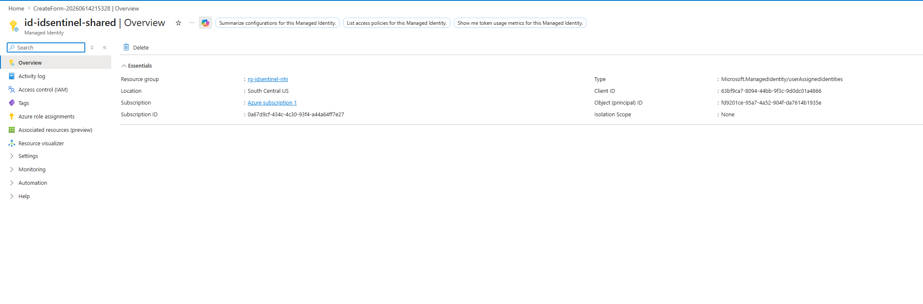This screenshot has height=304, width=923.
Task: Click the Subscription ID label
Action: [139, 114]
